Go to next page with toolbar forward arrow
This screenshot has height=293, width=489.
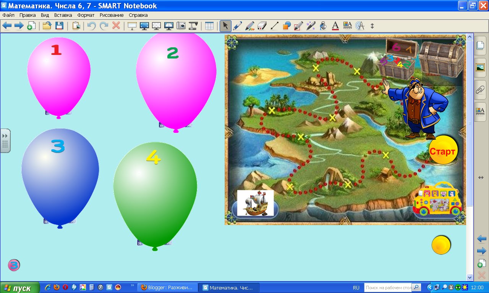point(19,26)
